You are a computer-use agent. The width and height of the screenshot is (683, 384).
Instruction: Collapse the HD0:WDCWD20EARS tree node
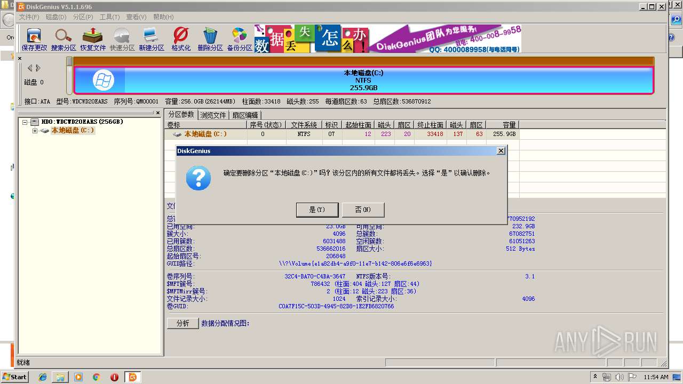25,122
